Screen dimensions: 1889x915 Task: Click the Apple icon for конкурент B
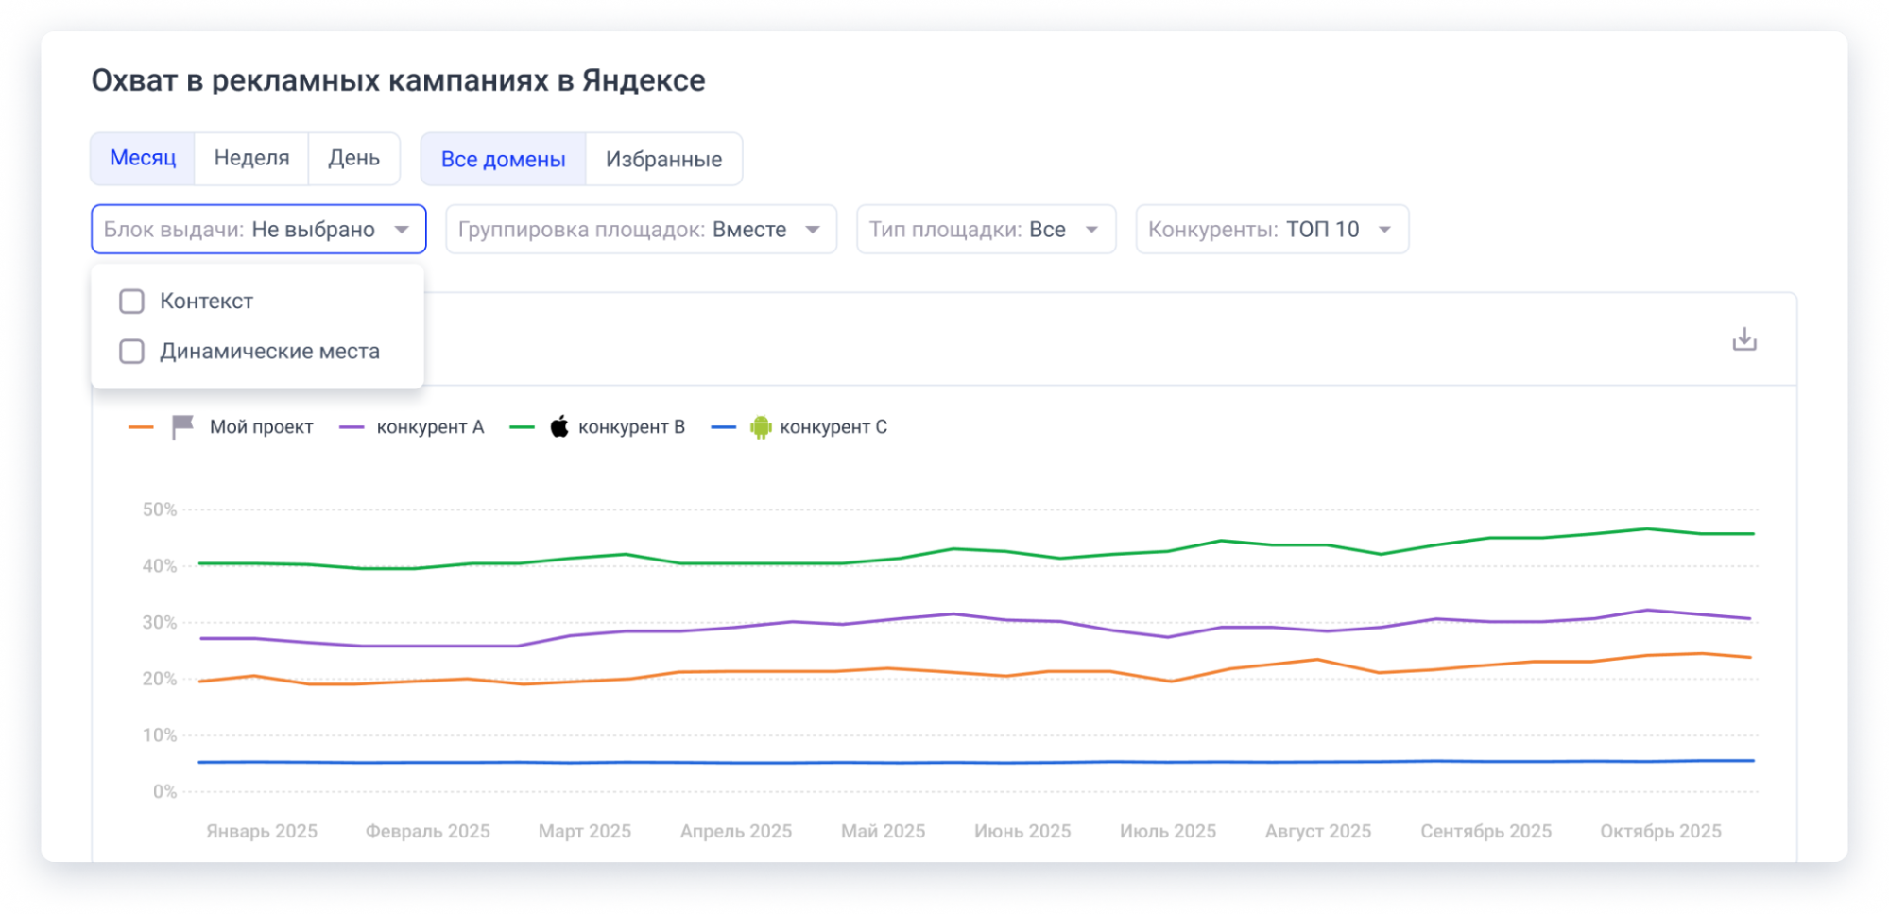(x=559, y=426)
